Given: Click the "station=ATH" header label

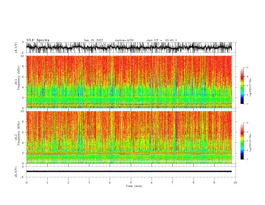Looking at the screenshot, I should [124, 40].
